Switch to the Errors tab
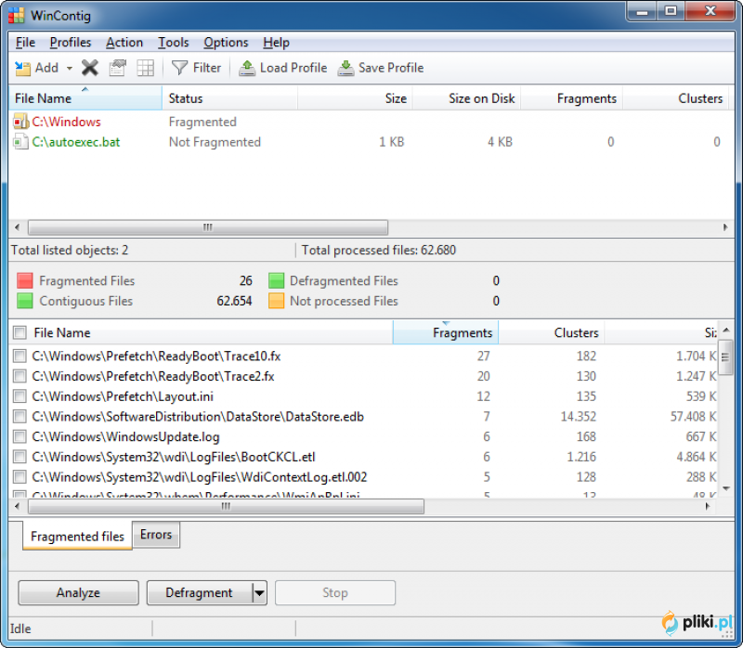 (156, 535)
